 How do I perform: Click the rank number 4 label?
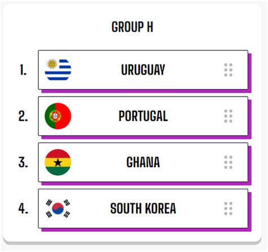pos(23,208)
